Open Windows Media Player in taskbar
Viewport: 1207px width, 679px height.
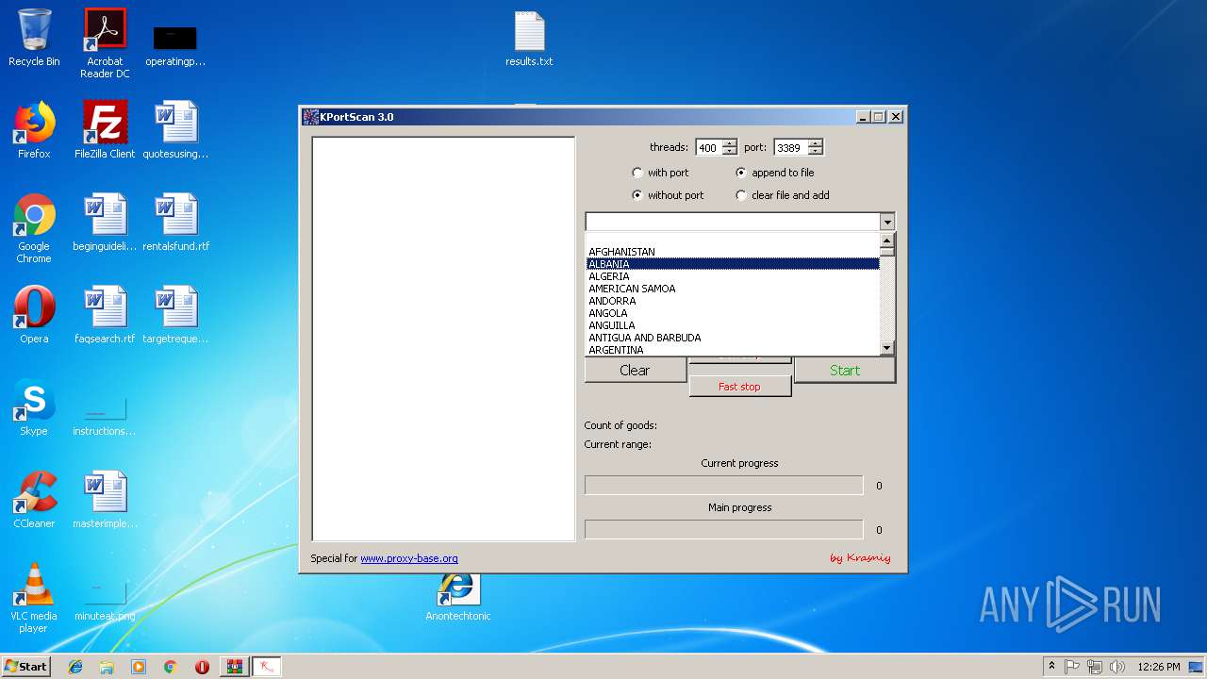point(139,667)
